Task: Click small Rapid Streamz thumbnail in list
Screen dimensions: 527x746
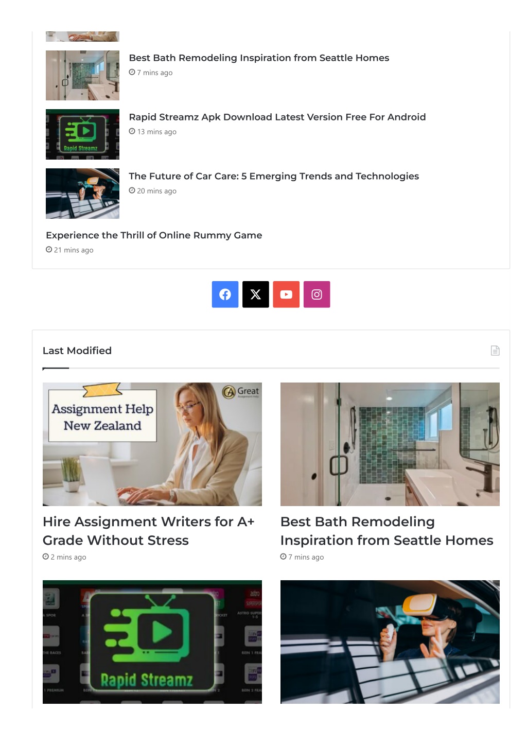Action: pos(82,134)
